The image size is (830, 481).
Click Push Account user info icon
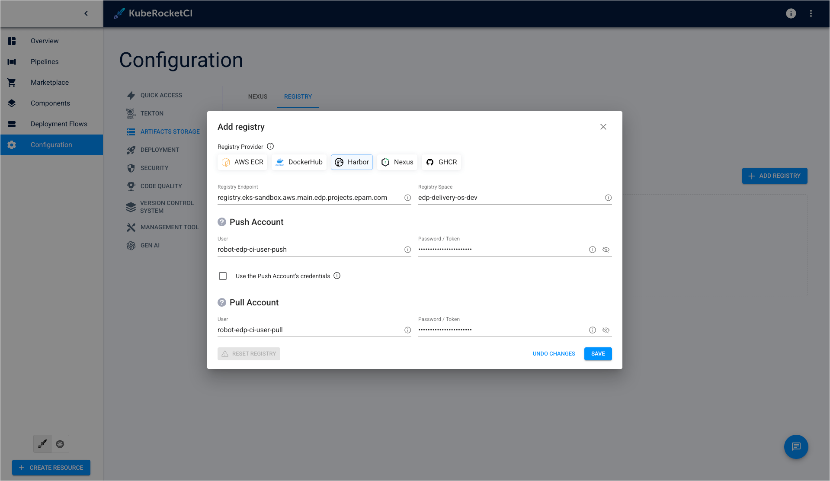point(407,250)
